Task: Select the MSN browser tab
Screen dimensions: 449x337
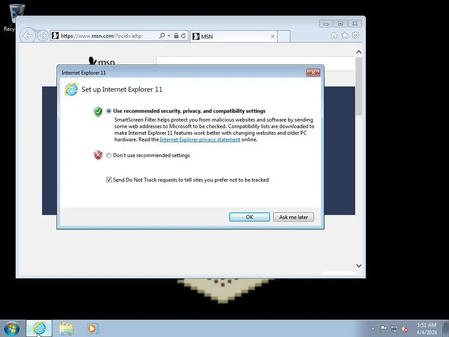Action: tap(233, 36)
